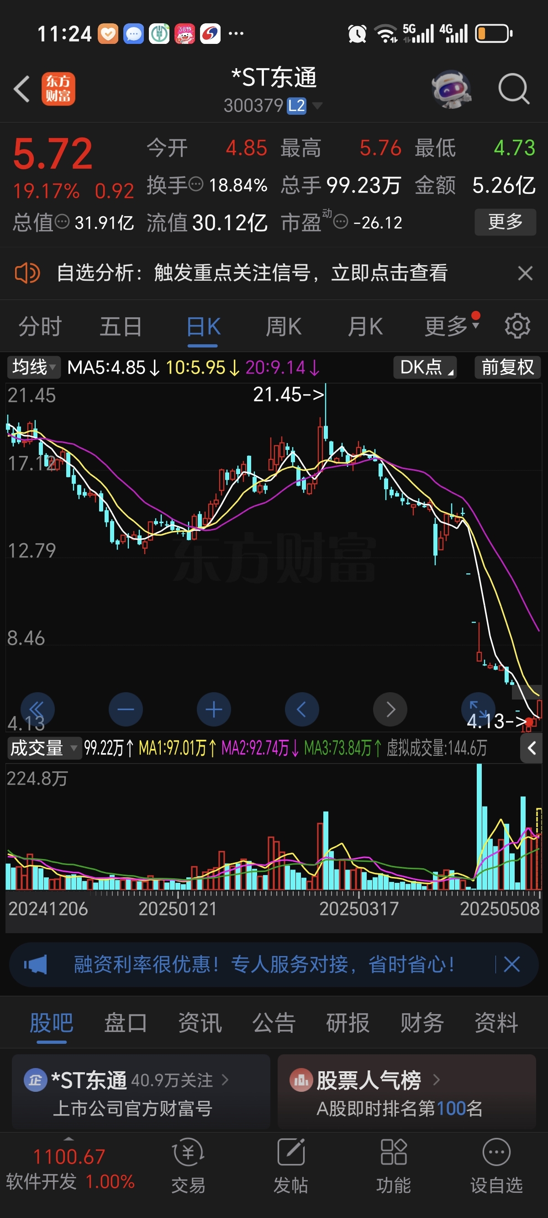
Task: Move chart left with arrow button
Action: tap(302, 709)
